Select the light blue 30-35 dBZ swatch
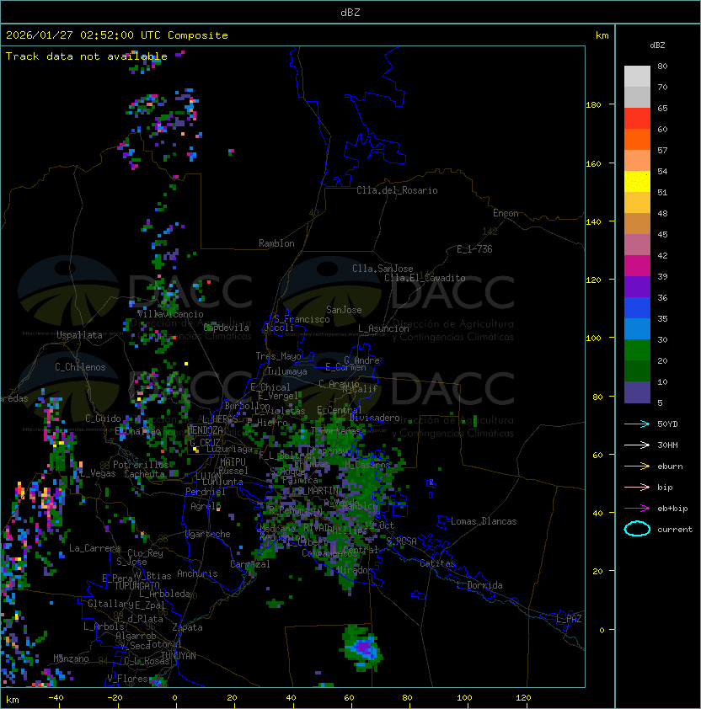Image resolution: width=701 pixels, height=709 pixels. [637, 328]
